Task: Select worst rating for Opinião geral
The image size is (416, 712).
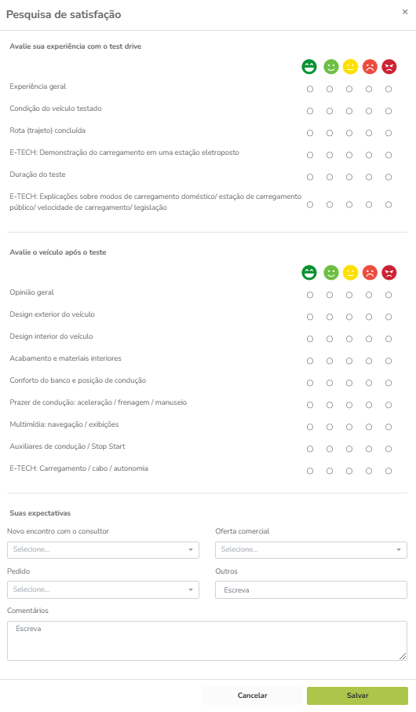Action: tap(389, 295)
